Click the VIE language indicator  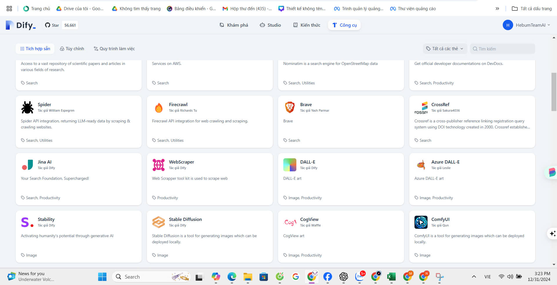click(488, 277)
